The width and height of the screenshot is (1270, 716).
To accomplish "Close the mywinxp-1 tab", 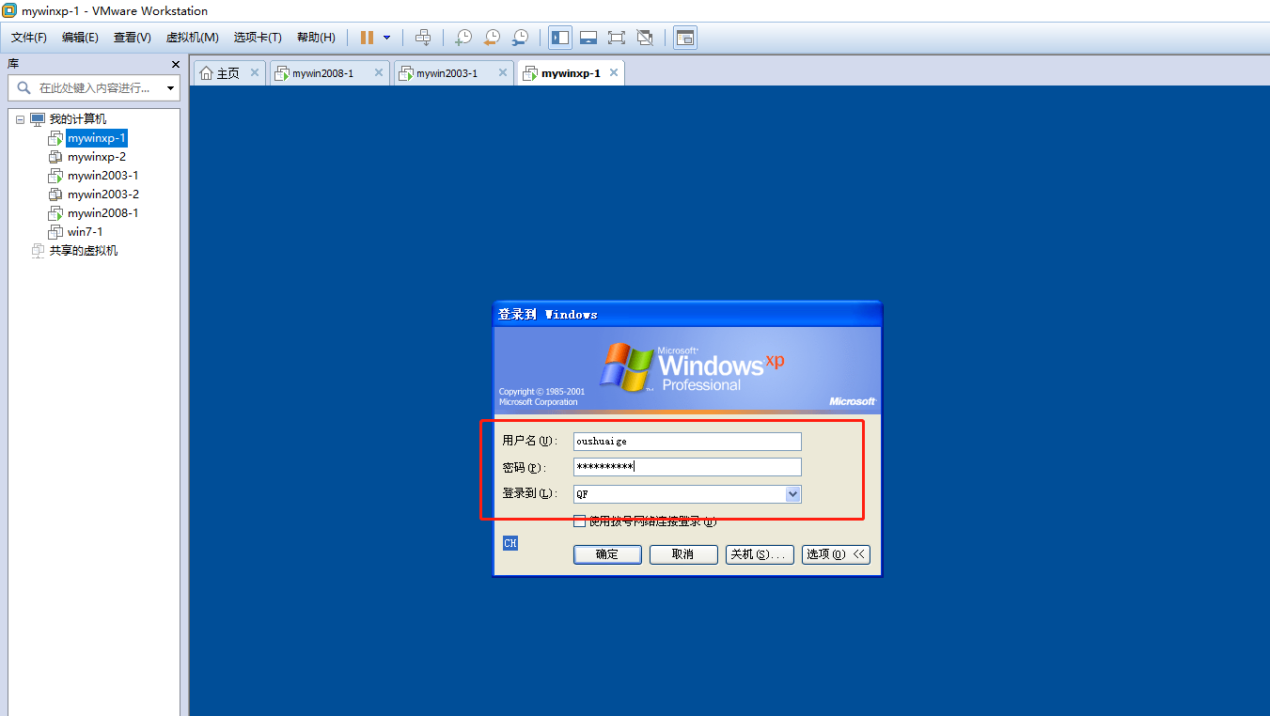I will click(x=614, y=72).
